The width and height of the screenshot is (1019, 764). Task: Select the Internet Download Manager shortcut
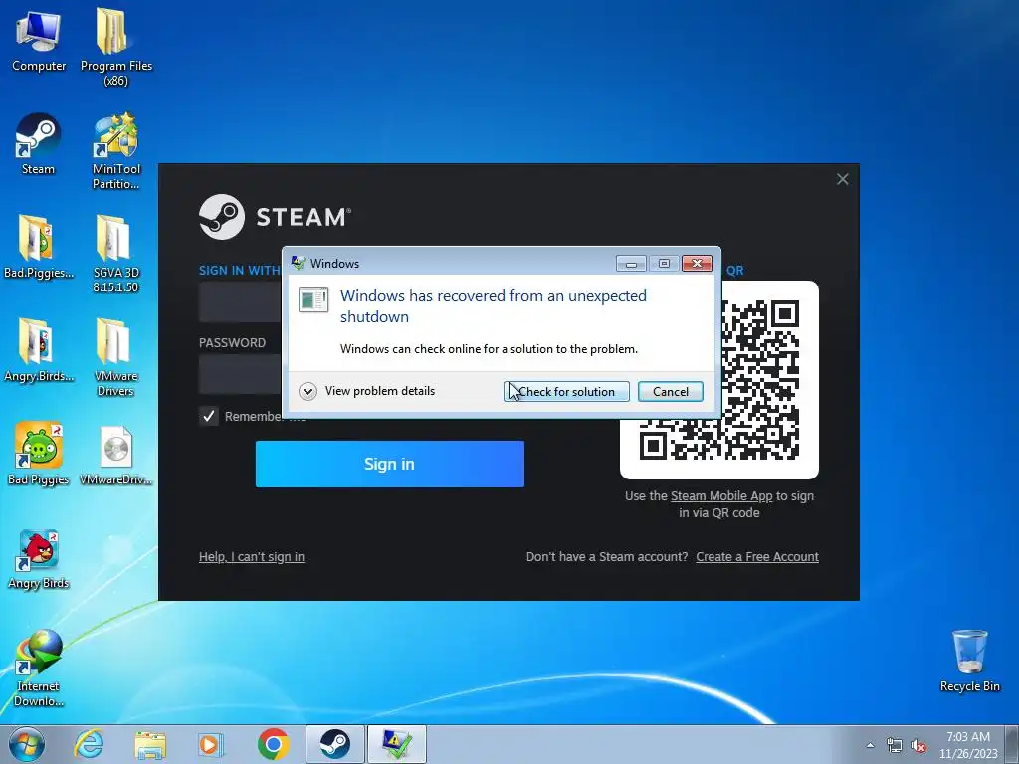click(39, 668)
